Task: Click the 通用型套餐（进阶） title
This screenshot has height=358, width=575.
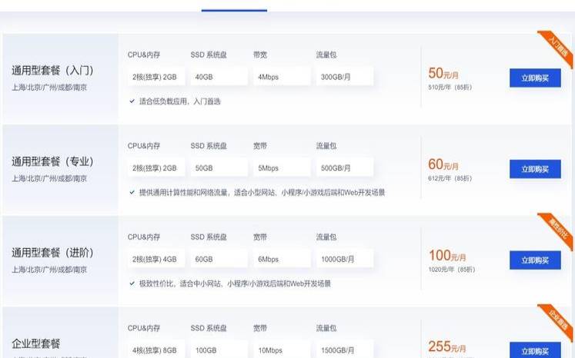Action: [x=52, y=253]
